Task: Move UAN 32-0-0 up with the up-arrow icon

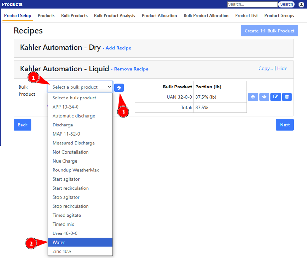Action: point(253,97)
